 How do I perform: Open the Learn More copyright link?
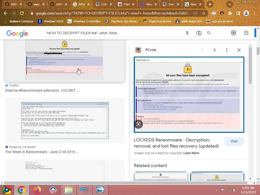(191, 153)
